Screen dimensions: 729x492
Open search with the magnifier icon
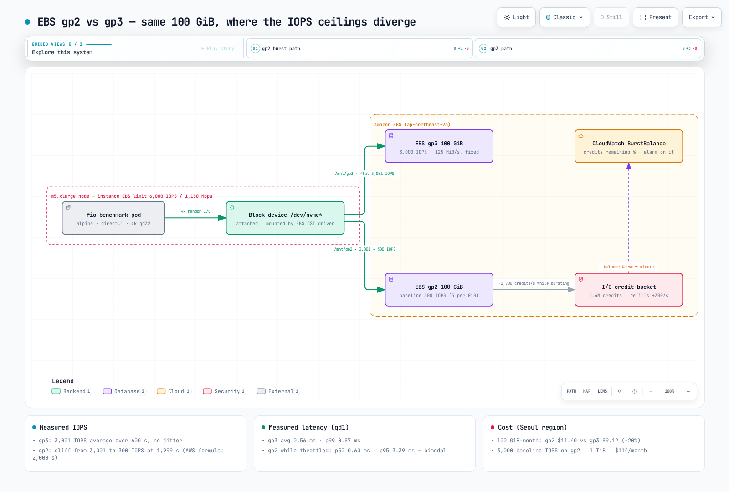tap(620, 391)
